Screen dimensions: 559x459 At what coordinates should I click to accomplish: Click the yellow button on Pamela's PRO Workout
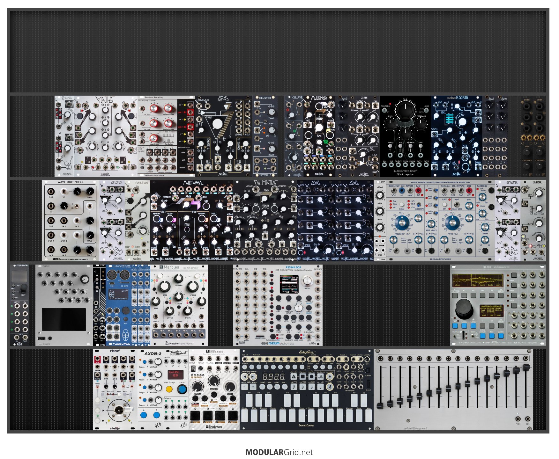(169, 389)
